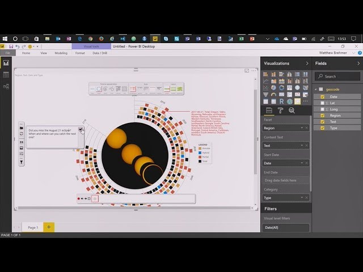363x272 pixels.
Task: Pick the pie chart visualization
Action: pyautogui.click(x=273, y=88)
